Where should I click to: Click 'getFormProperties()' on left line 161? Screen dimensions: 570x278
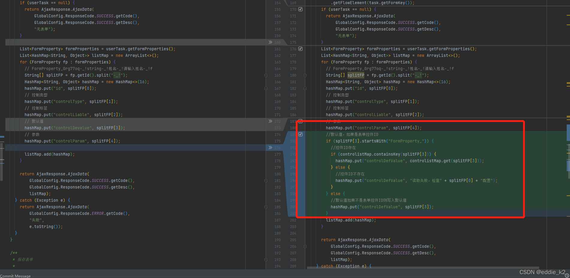point(150,49)
